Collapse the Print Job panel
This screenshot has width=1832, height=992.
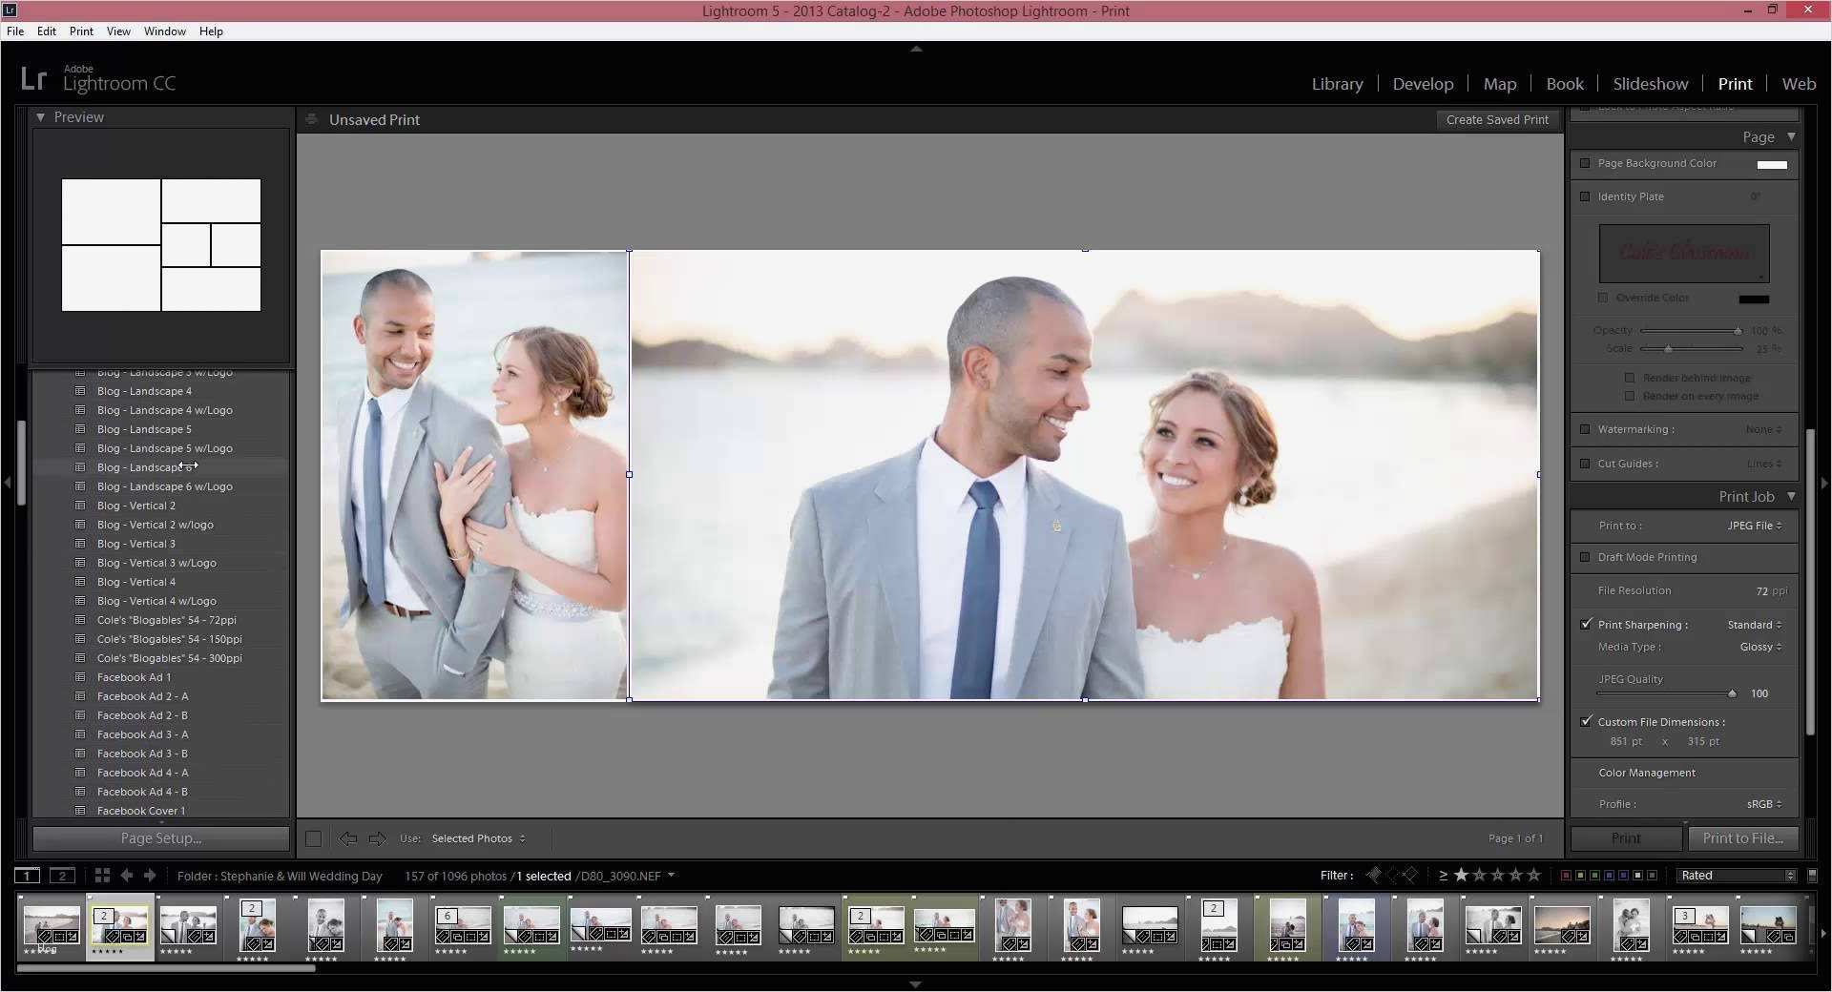pyautogui.click(x=1792, y=496)
